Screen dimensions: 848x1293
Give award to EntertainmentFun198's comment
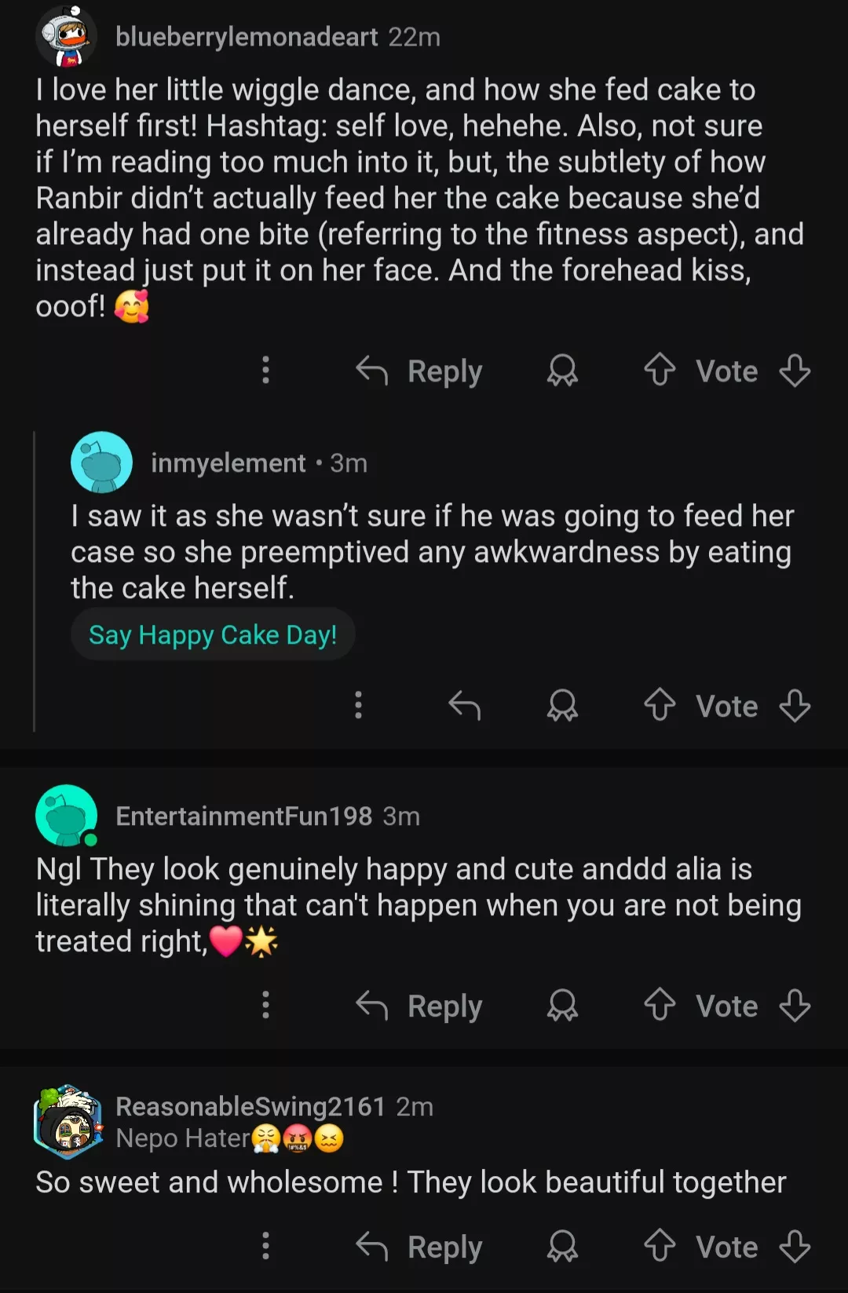pyautogui.click(x=562, y=1006)
